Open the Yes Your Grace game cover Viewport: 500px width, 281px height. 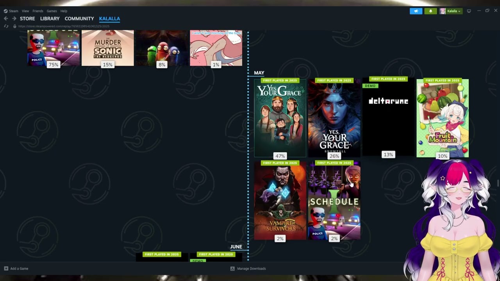[280, 118]
